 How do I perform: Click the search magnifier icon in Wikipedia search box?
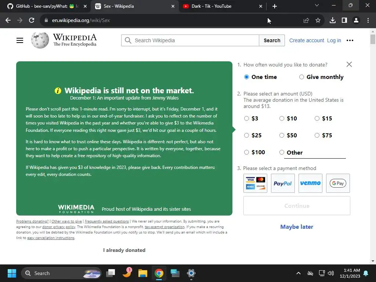pyautogui.click(x=128, y=40)
